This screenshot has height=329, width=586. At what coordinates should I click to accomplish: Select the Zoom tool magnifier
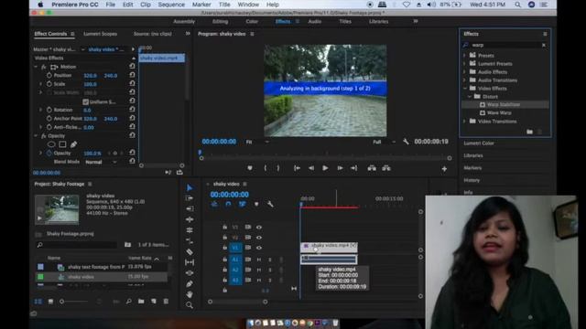click(x=190, y=305)
